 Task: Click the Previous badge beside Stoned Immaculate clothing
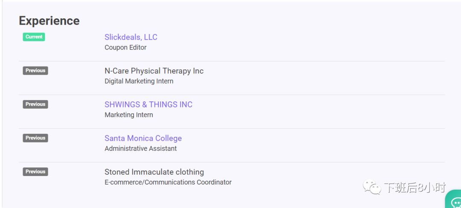pos(35,172)
